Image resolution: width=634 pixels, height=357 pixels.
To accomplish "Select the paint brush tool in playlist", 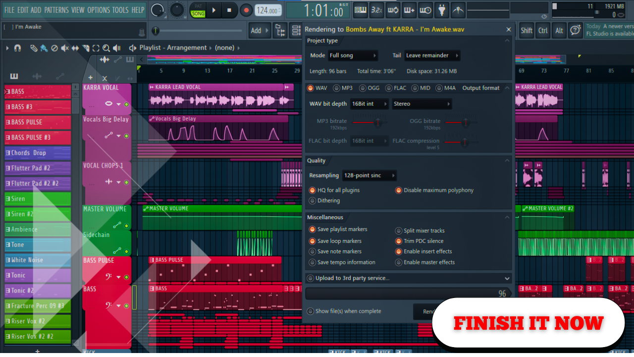I will coord(44,48).
